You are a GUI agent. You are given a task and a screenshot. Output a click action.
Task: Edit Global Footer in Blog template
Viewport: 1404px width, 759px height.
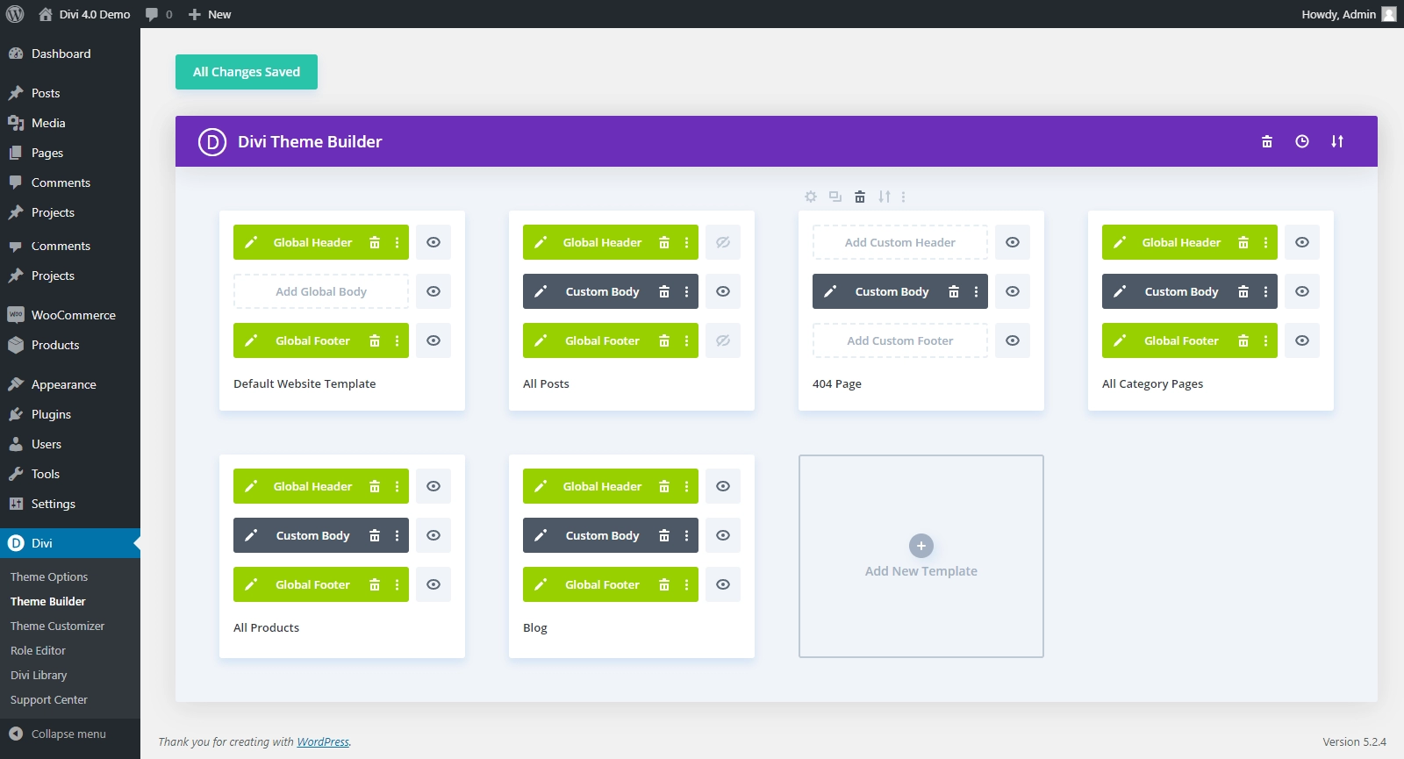[x=541, y=584]
